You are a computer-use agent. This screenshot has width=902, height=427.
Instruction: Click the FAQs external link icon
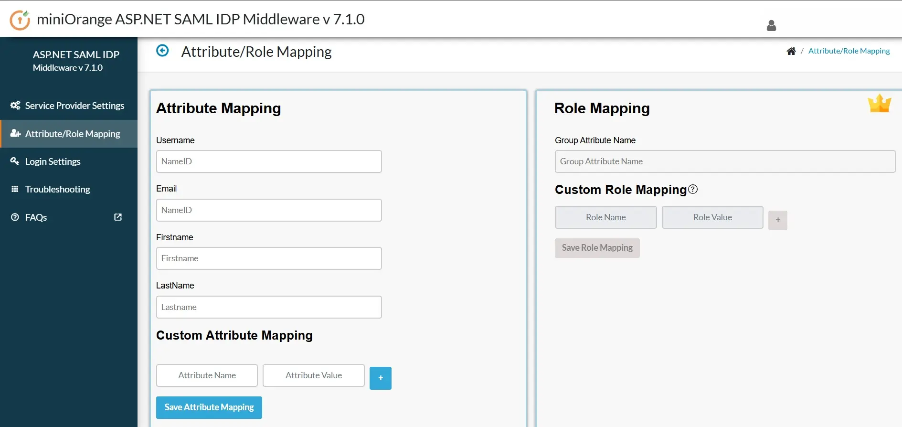[118, 217]
